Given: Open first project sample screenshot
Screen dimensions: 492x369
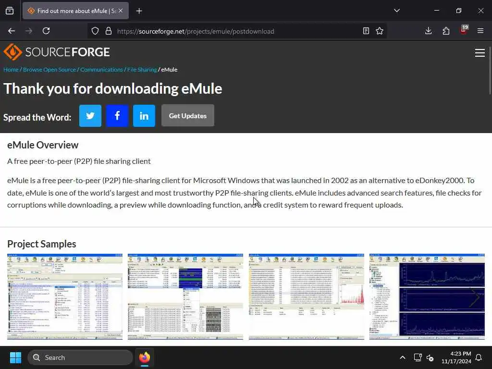Looking at the screenshot, I should point(65,296).
